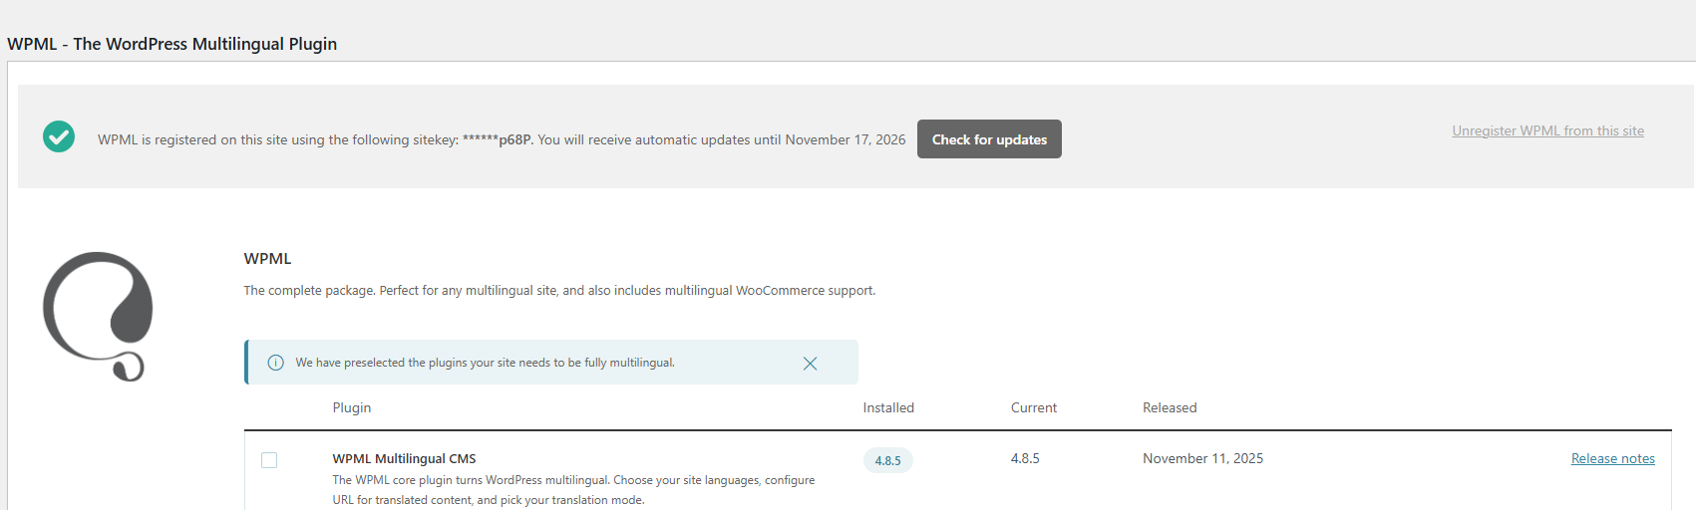Click the Installed column header

coord(888,407)
